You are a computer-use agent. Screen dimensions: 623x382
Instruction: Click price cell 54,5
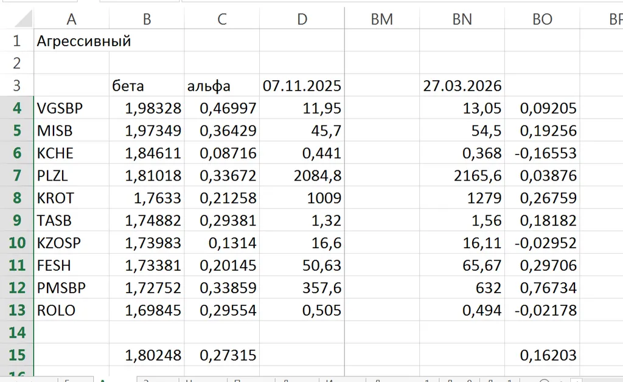pos(462,130)
